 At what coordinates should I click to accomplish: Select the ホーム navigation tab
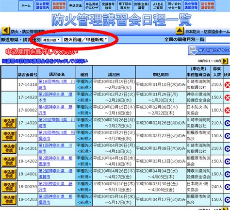pyautogui.click(x=26, y=6)
